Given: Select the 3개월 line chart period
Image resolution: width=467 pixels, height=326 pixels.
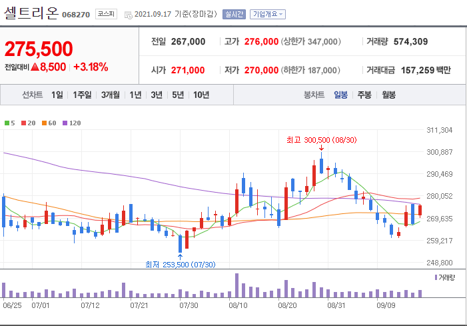Looking at the screenshot, I should click(x=111, y=95).
